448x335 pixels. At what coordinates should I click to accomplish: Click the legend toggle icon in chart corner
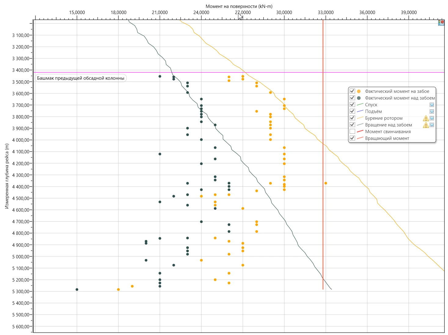click(x=441, y=22)
